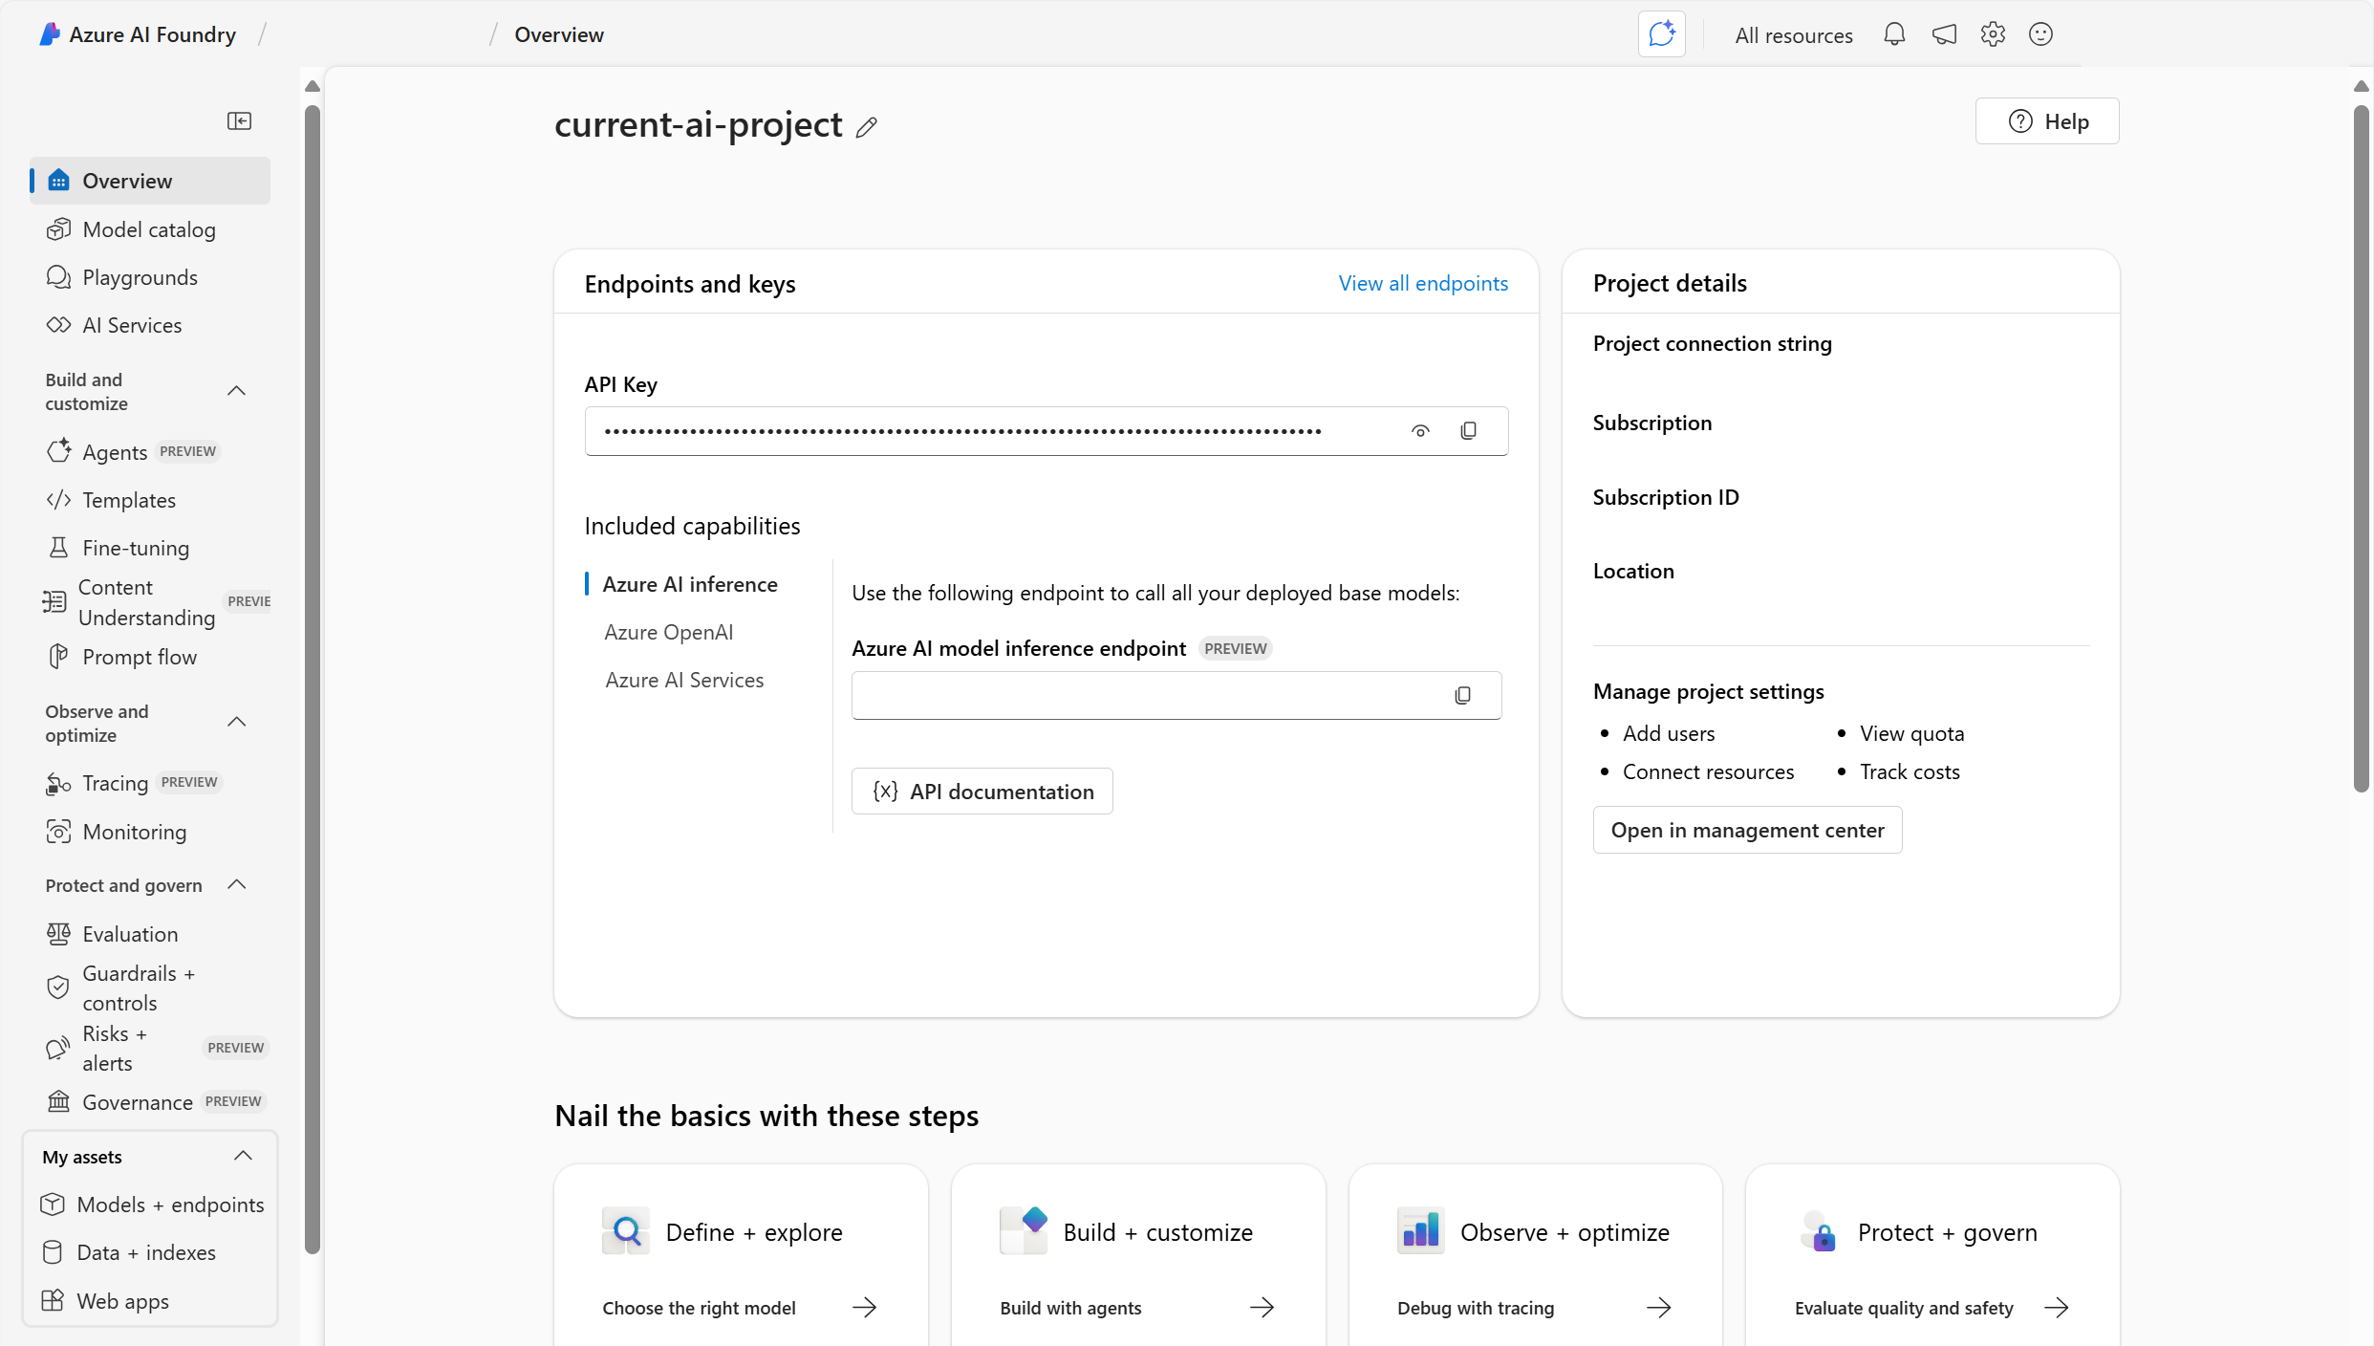Click View quota text
Screen dimensions: 2374x1346
(x=1911, y=733)
